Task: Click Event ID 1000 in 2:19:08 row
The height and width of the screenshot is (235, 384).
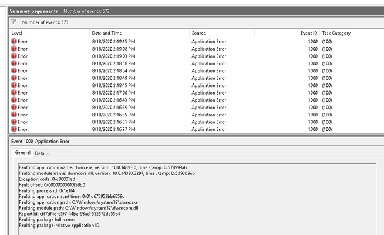Action: click(x=313, y=49)
